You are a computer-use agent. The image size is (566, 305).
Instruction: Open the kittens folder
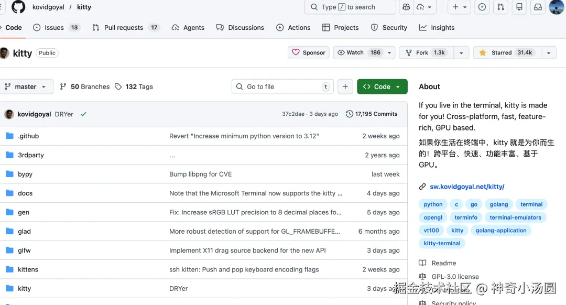coord(28,269)
